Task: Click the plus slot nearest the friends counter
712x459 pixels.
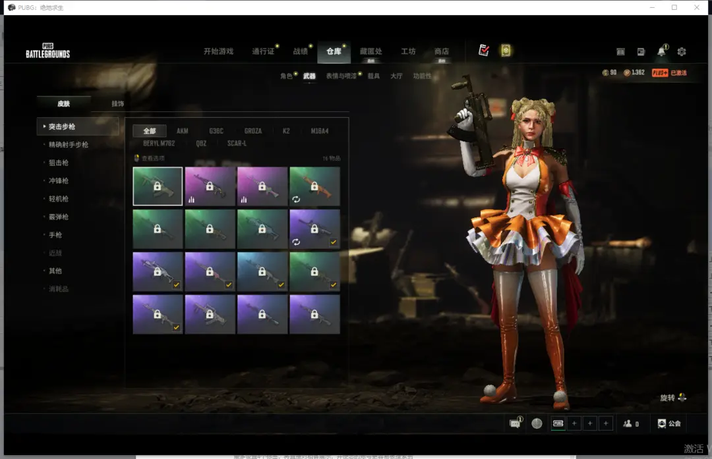Action: (606, 423)
